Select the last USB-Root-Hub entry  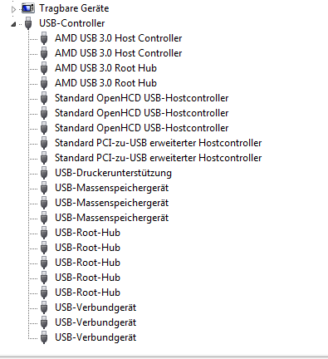click(87, 293)
